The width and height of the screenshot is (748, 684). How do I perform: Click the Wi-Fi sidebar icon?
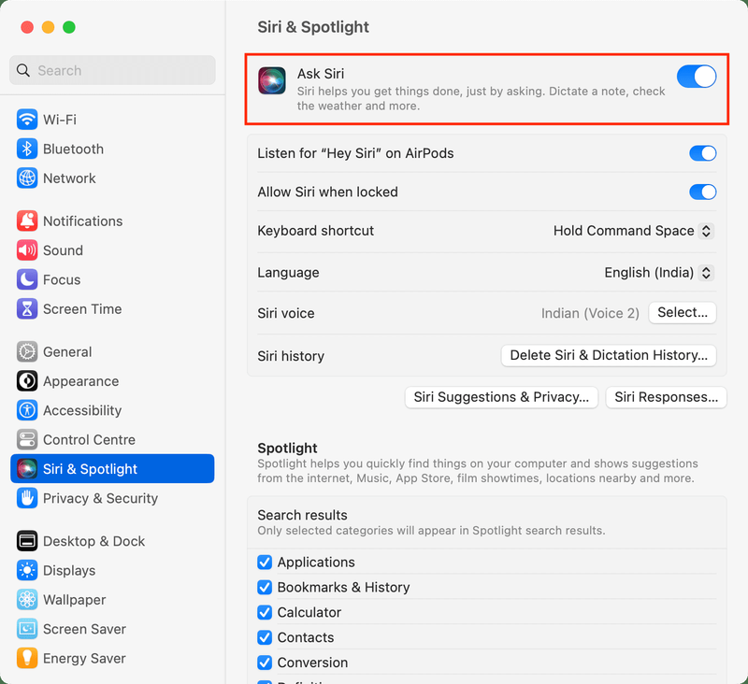coord(27,120)
